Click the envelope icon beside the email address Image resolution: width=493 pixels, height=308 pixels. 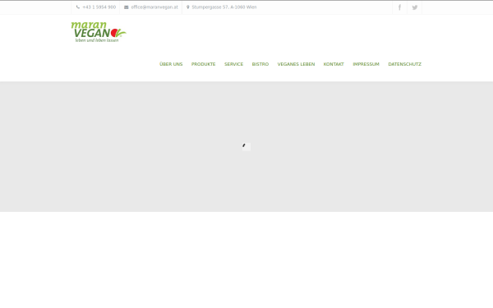pyautogui.click(x=127, y=7)
